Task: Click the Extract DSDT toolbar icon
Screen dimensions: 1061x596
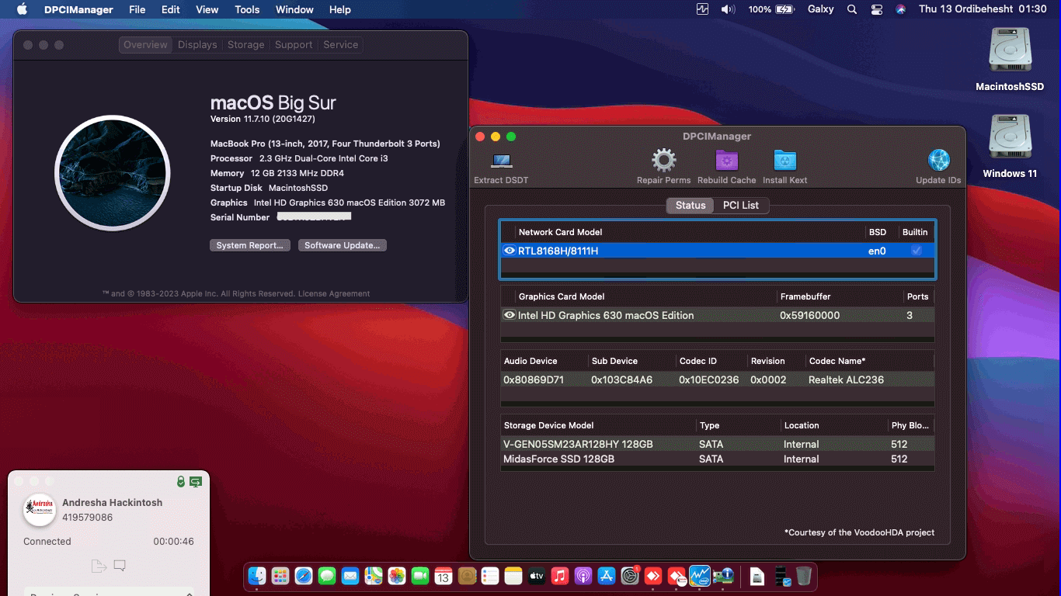Action: pos(499,162)
